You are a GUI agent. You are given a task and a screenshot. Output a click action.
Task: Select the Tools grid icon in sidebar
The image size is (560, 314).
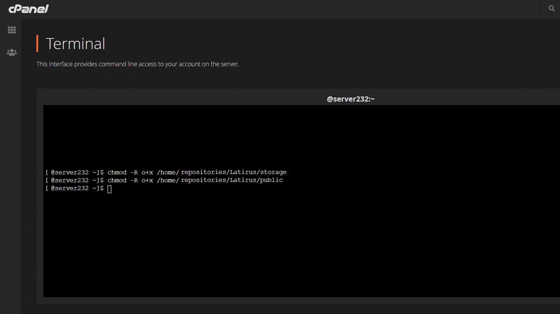pos(11,30)
